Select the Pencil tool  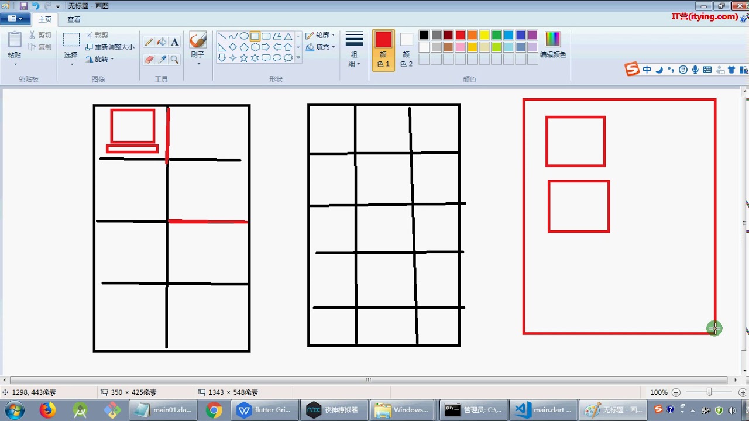(149, 42)
